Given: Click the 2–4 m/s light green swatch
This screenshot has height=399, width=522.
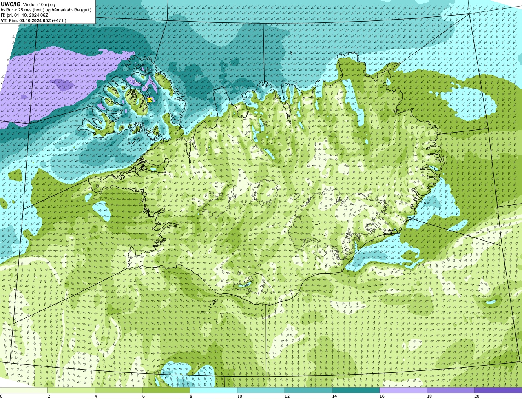Looking at the screenshot, I should [71, 390].
